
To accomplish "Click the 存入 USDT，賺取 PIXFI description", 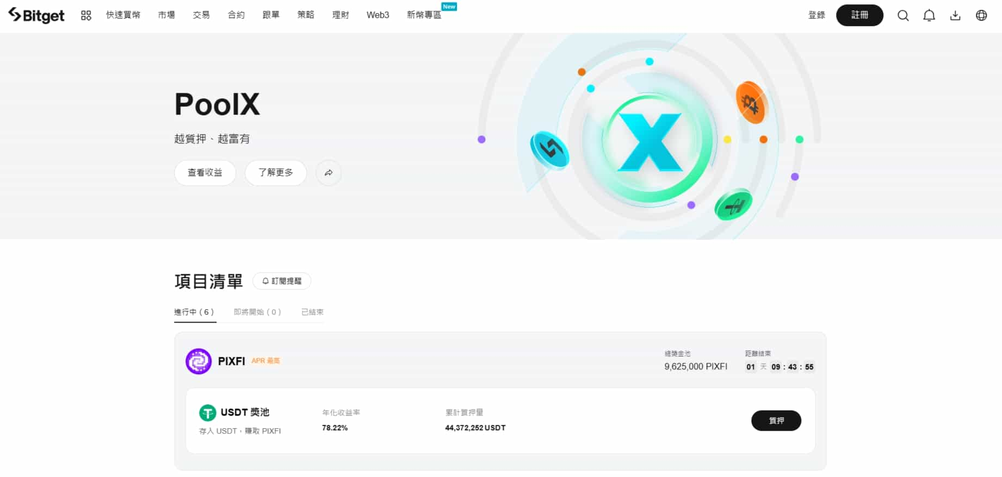I will tap(240, 431).
